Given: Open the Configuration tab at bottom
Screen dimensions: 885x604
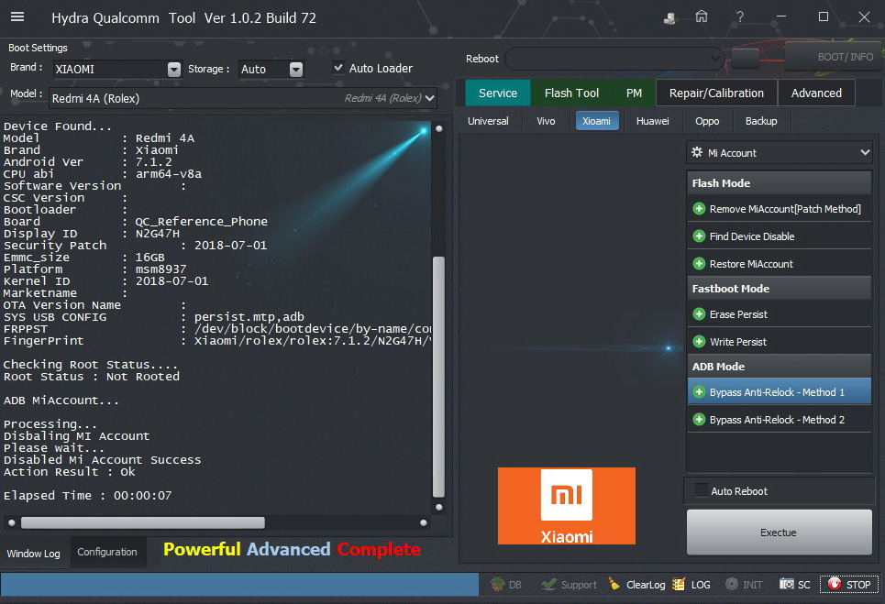Looking at the screenshot, I should [107, 552].
